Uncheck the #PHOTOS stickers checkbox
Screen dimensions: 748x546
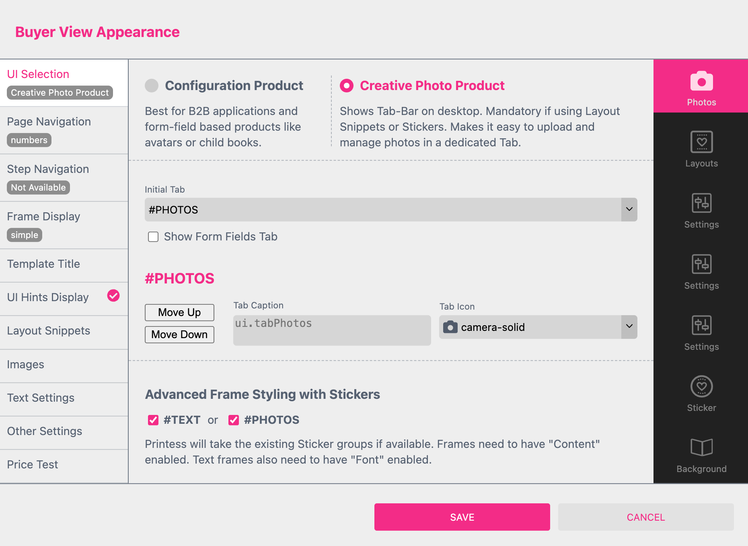(234, 420)
